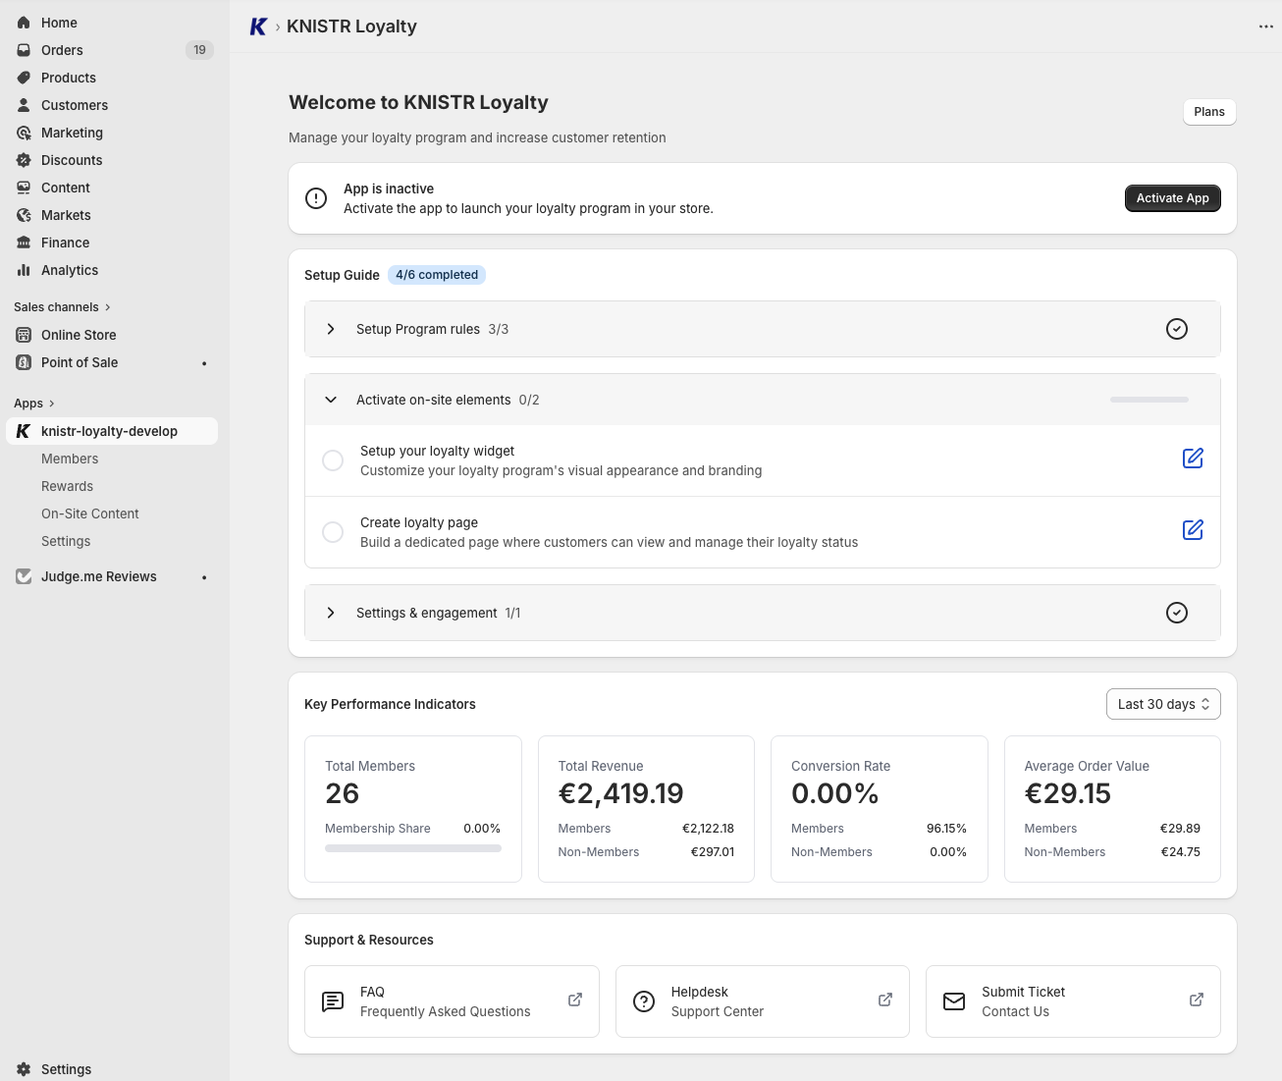Image resolution: width=1282 pixels, height=1081 pixels.
Task: Click the Content icon in sidebar
Action: (x=24, y=188)
